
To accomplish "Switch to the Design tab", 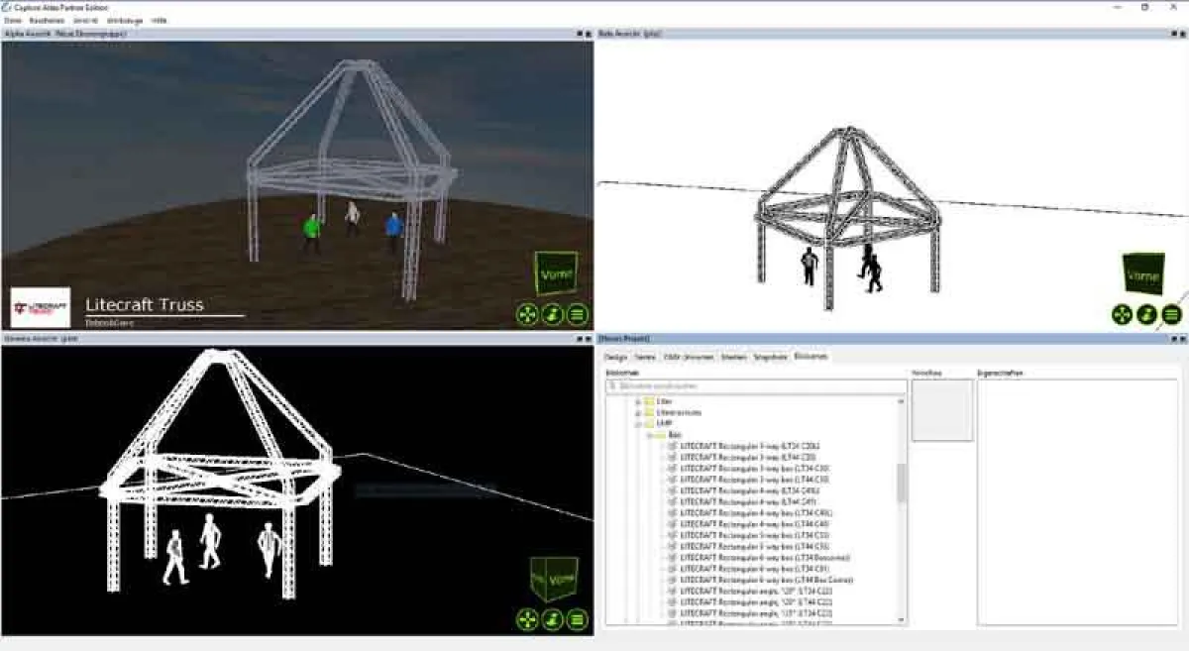I will [617, 357].
